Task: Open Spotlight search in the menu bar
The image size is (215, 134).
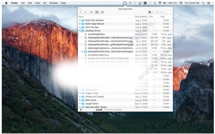Action: 203,3
